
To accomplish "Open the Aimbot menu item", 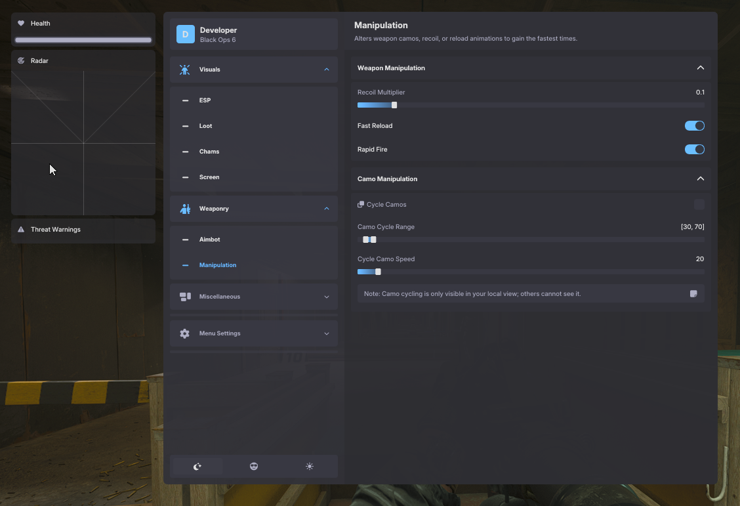I will pyautogui.click(x=210, y=240).
